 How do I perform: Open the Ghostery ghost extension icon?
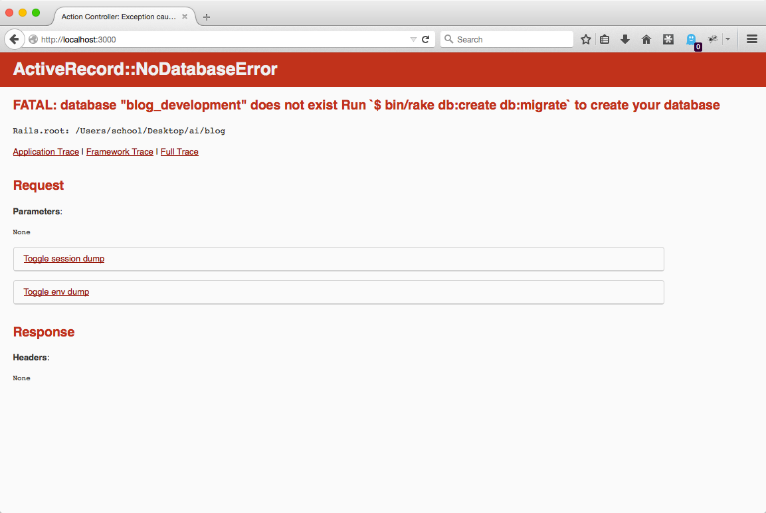tap(692, 39)
